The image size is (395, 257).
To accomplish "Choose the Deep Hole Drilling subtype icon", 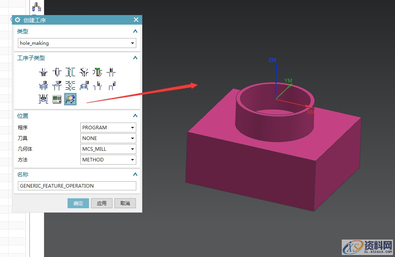I will [x=70, y=72].
